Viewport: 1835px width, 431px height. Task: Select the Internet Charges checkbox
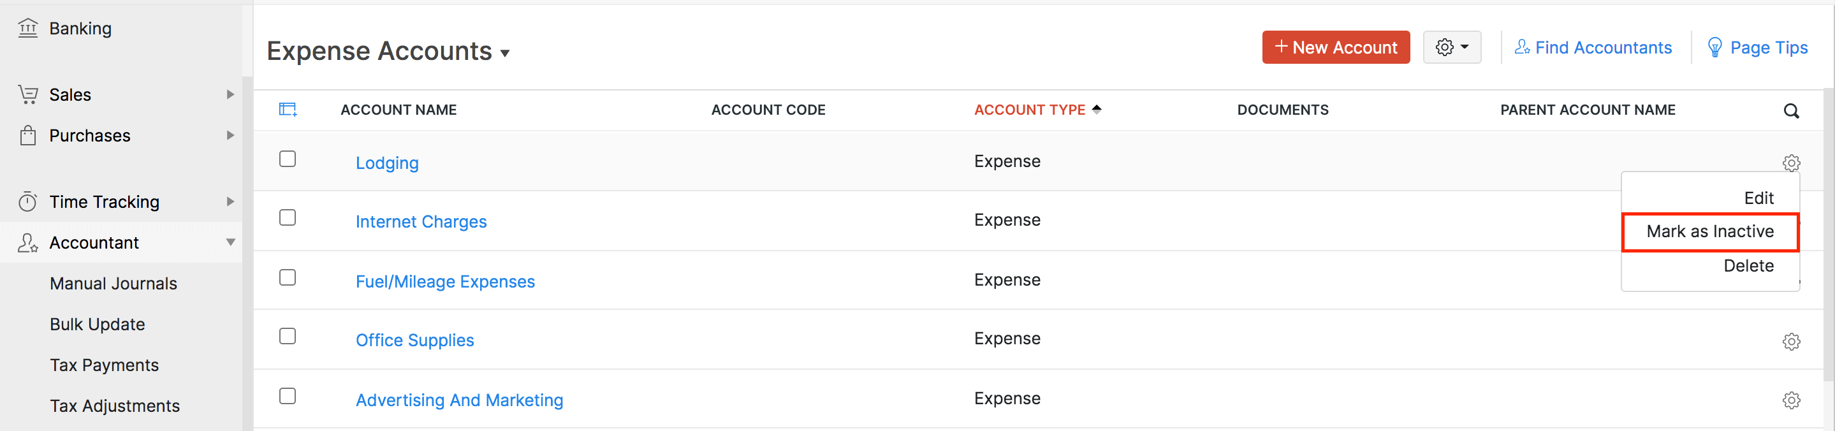(288, 217)
